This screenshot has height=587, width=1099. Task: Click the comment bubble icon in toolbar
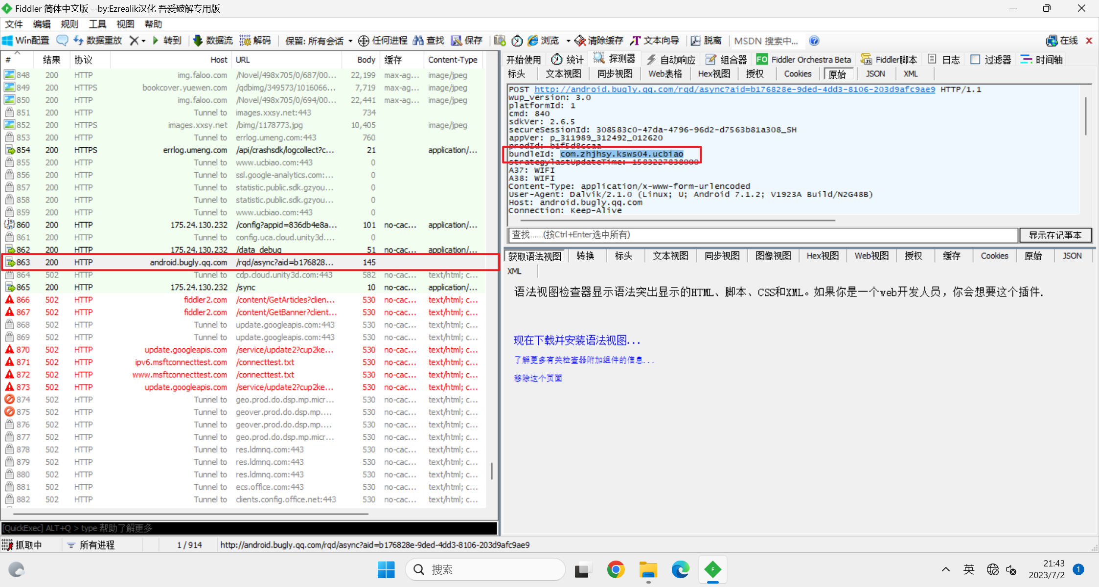point(62,41)
